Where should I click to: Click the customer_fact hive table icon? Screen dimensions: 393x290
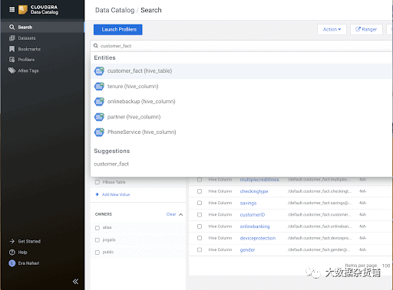(x=99, y=71)
